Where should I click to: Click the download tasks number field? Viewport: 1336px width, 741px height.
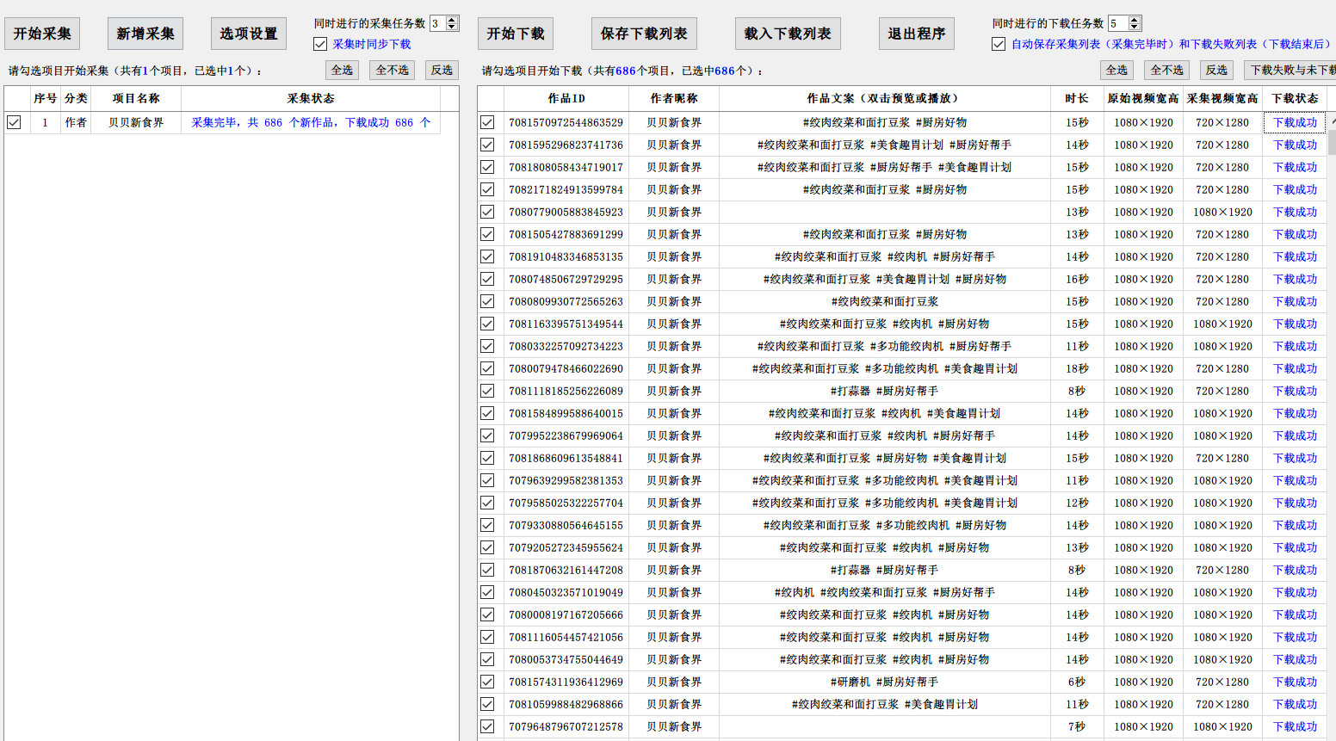pos(1117,23)
